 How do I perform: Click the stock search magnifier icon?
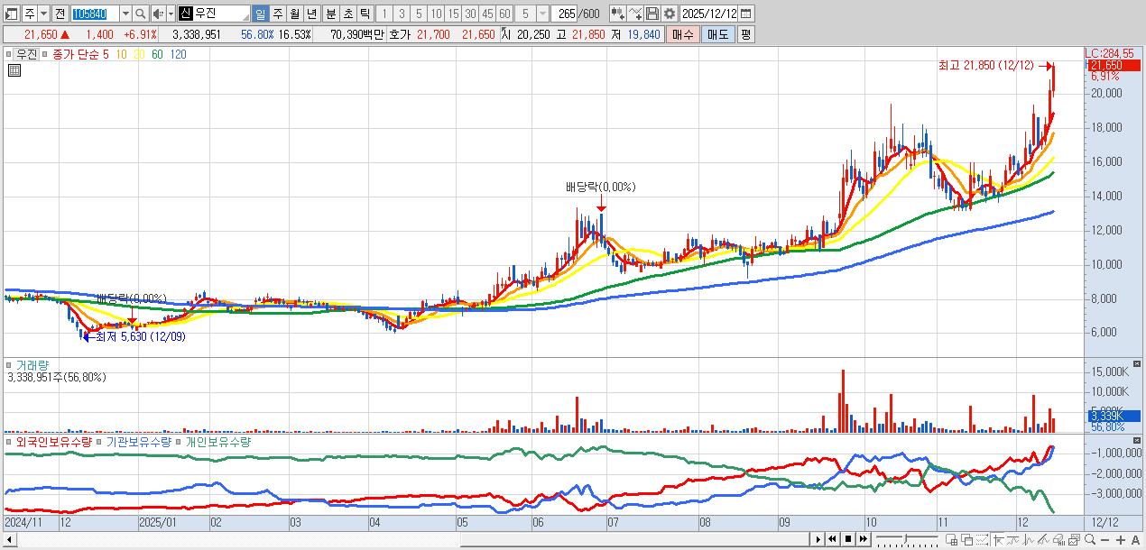coord(141,14)
